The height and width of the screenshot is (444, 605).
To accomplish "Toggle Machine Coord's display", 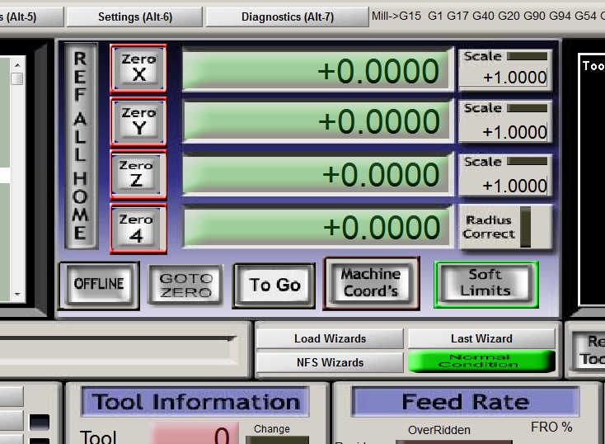I will 371,284.
